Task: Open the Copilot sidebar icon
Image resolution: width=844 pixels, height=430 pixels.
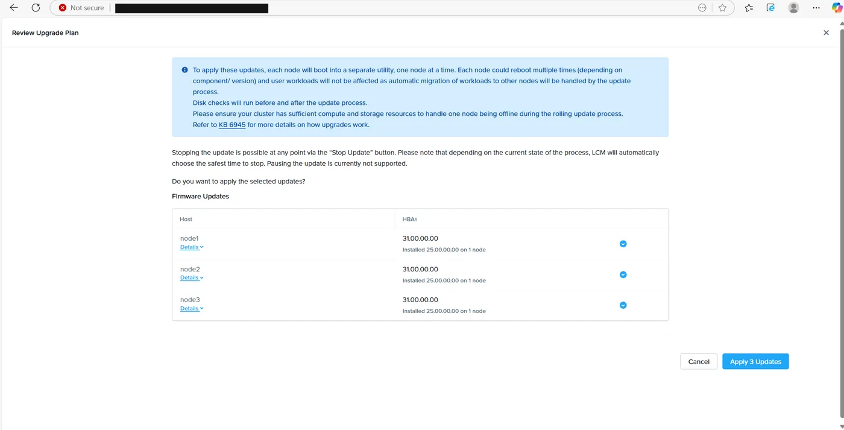Action: pos(837,8)
